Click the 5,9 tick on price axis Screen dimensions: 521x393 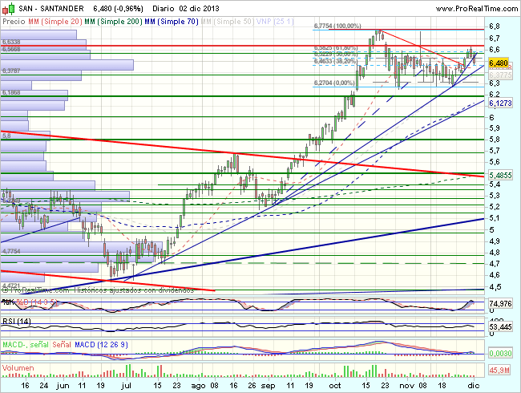coord(494,128)
